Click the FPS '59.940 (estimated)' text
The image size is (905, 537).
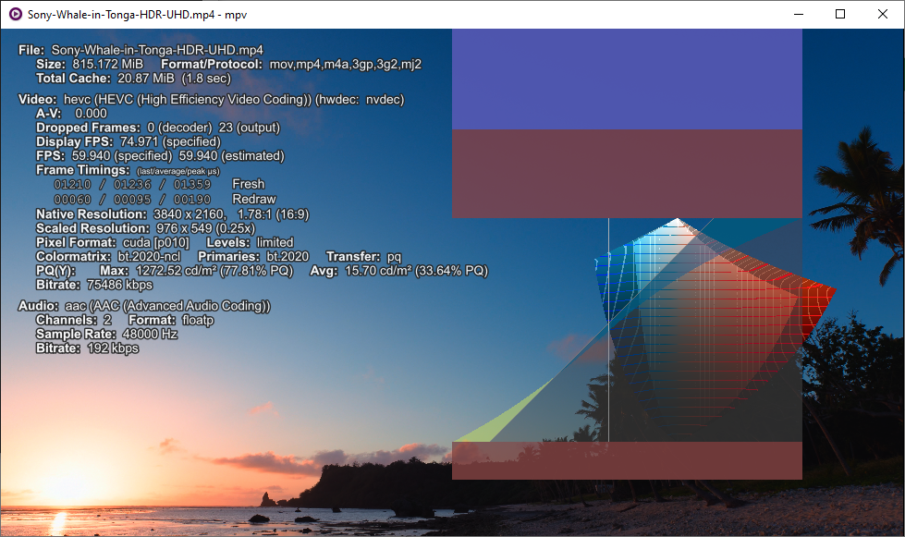231,155
